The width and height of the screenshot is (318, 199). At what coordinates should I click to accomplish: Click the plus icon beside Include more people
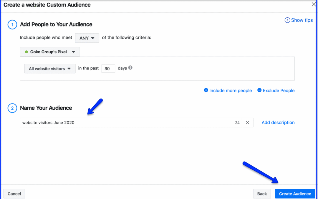[206, 91]
